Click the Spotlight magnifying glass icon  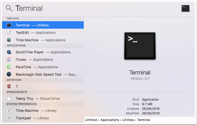(9, 8)
